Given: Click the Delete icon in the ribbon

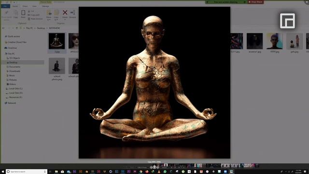Looking at the screenshot, I should pyautogui.click(x=65, y=13).
